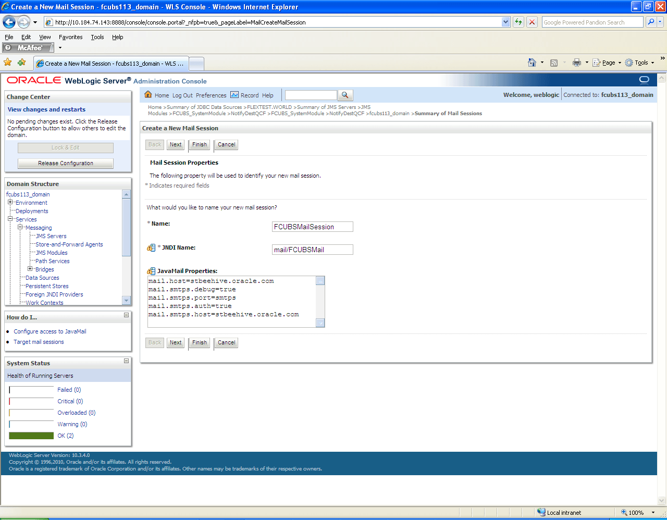Click the bottom Cancel button

pyautogui.click(x=226, y=342)
